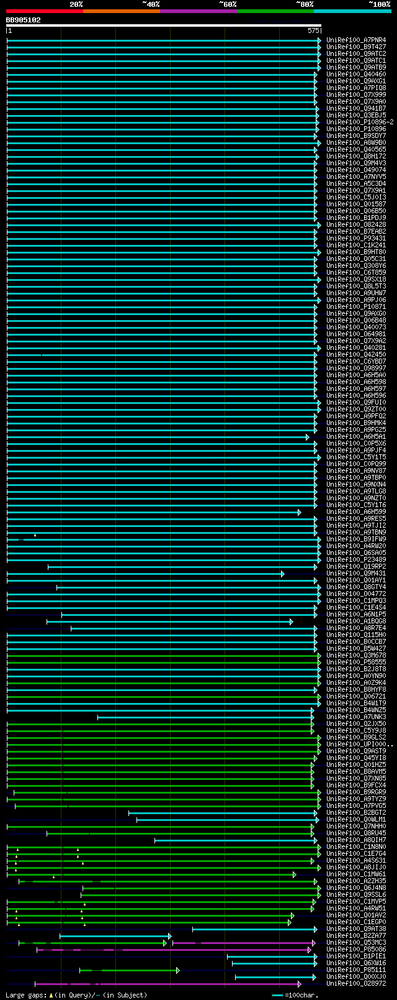Image resolution: width=397 pixels, height=1000 pixels.
Task: Select hit label UniRef100_C5J0I3
Action: coord(356,198)
